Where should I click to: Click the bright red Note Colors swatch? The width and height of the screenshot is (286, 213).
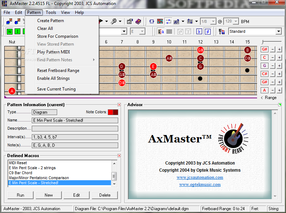(110, 112)
